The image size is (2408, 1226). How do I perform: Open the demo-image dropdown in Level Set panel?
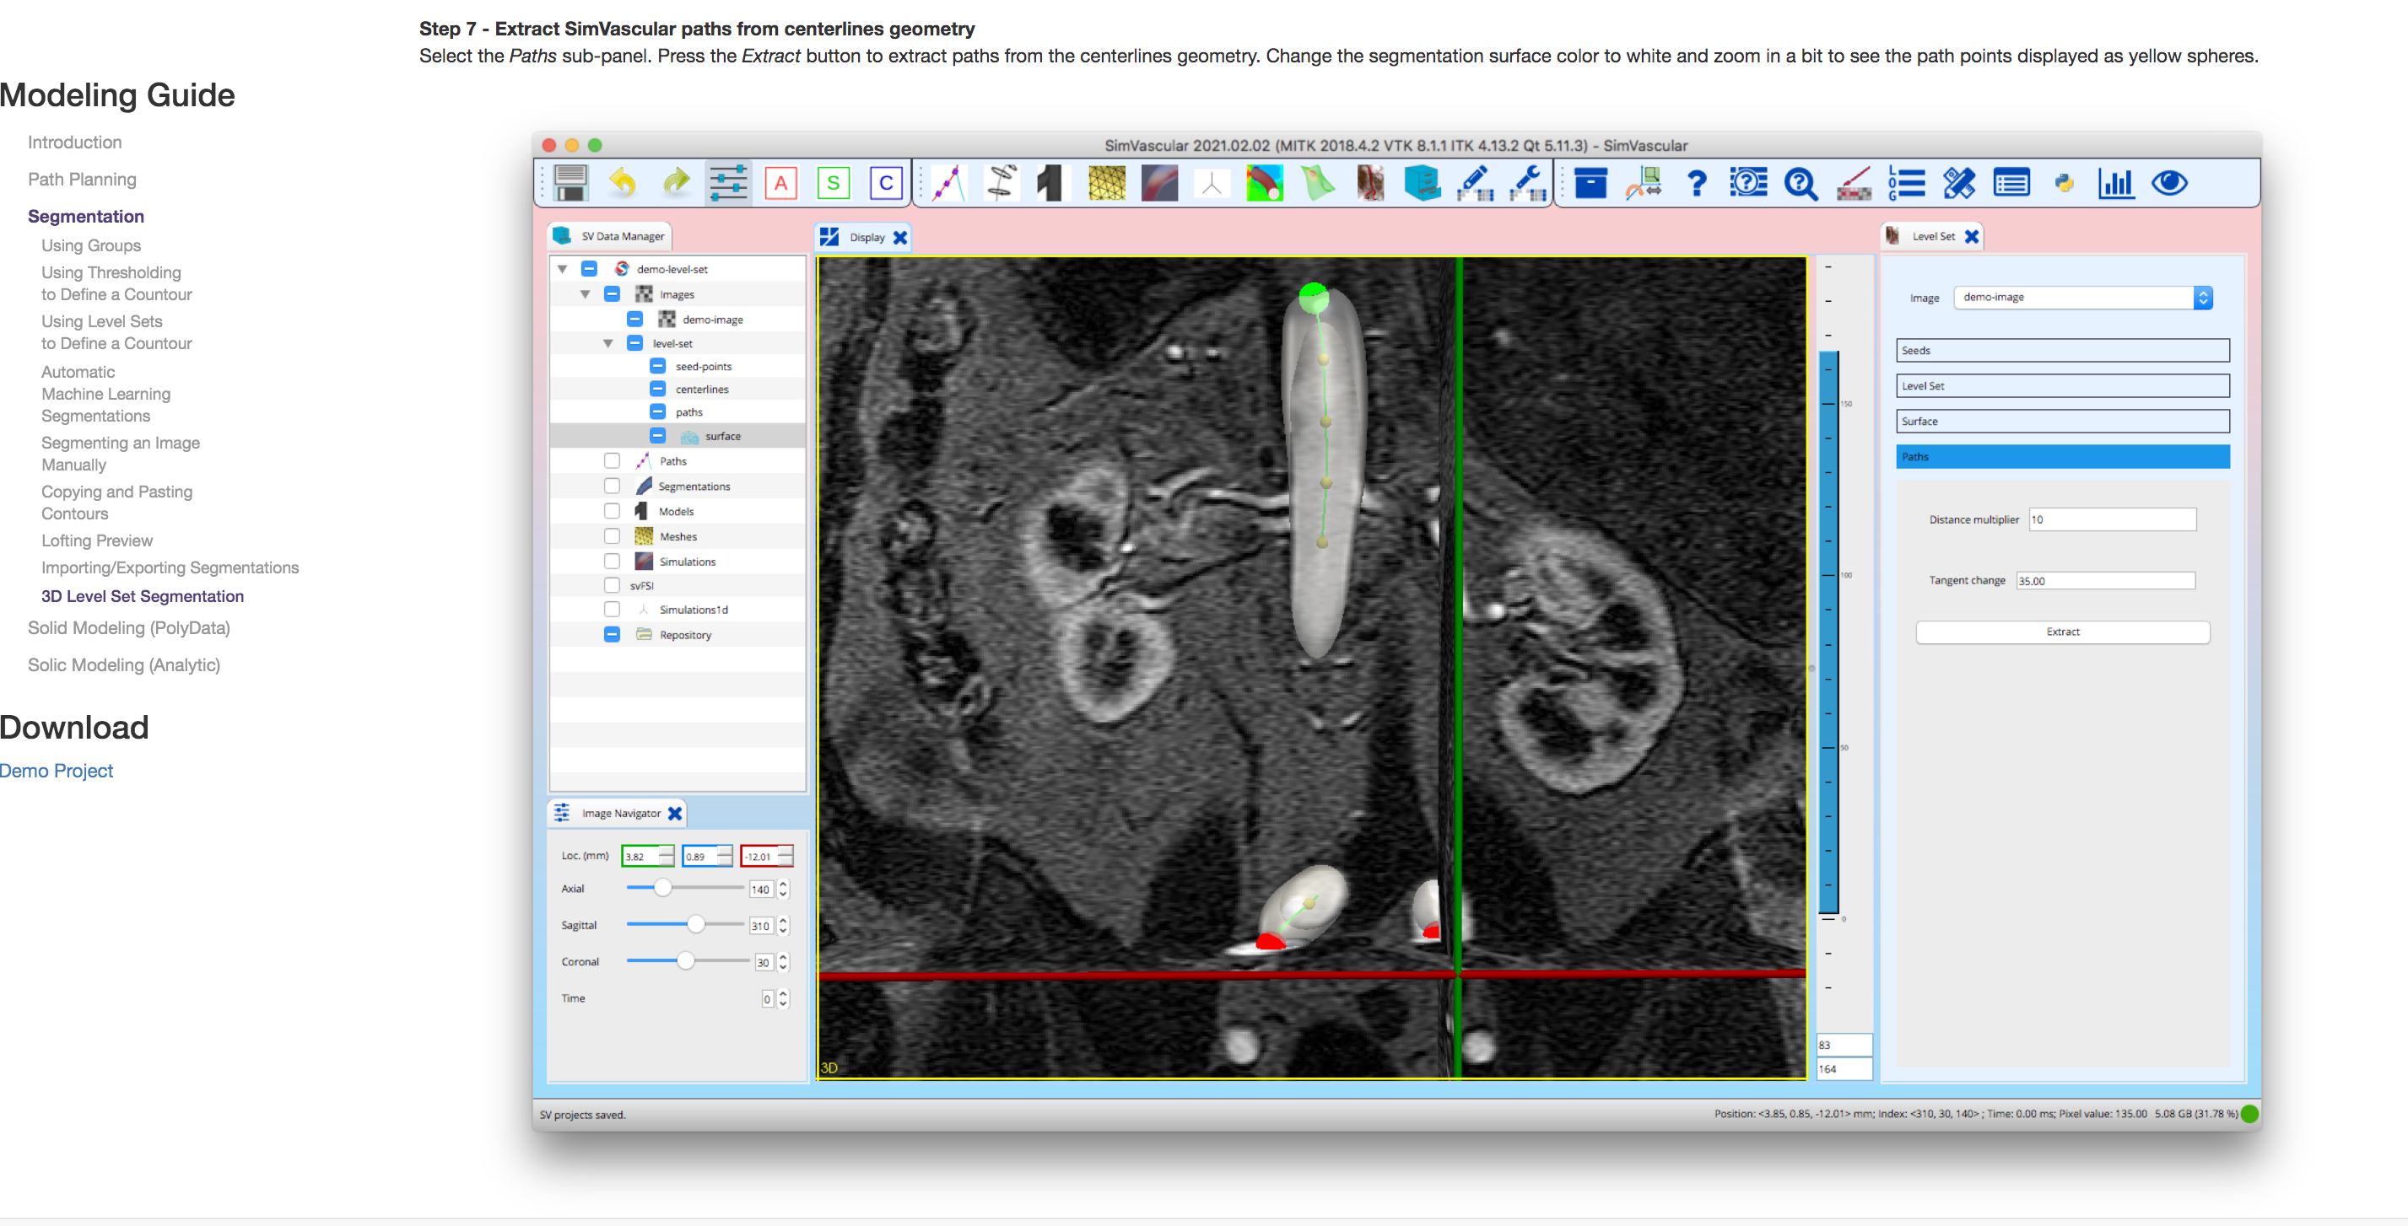(x=2082, y=297)
